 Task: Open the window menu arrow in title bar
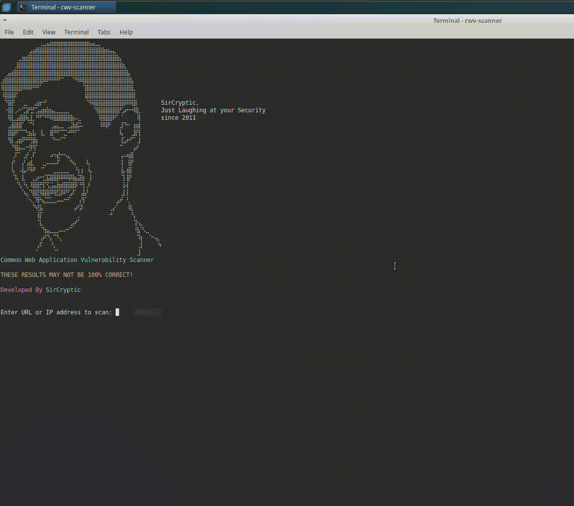tap(5, 20)
